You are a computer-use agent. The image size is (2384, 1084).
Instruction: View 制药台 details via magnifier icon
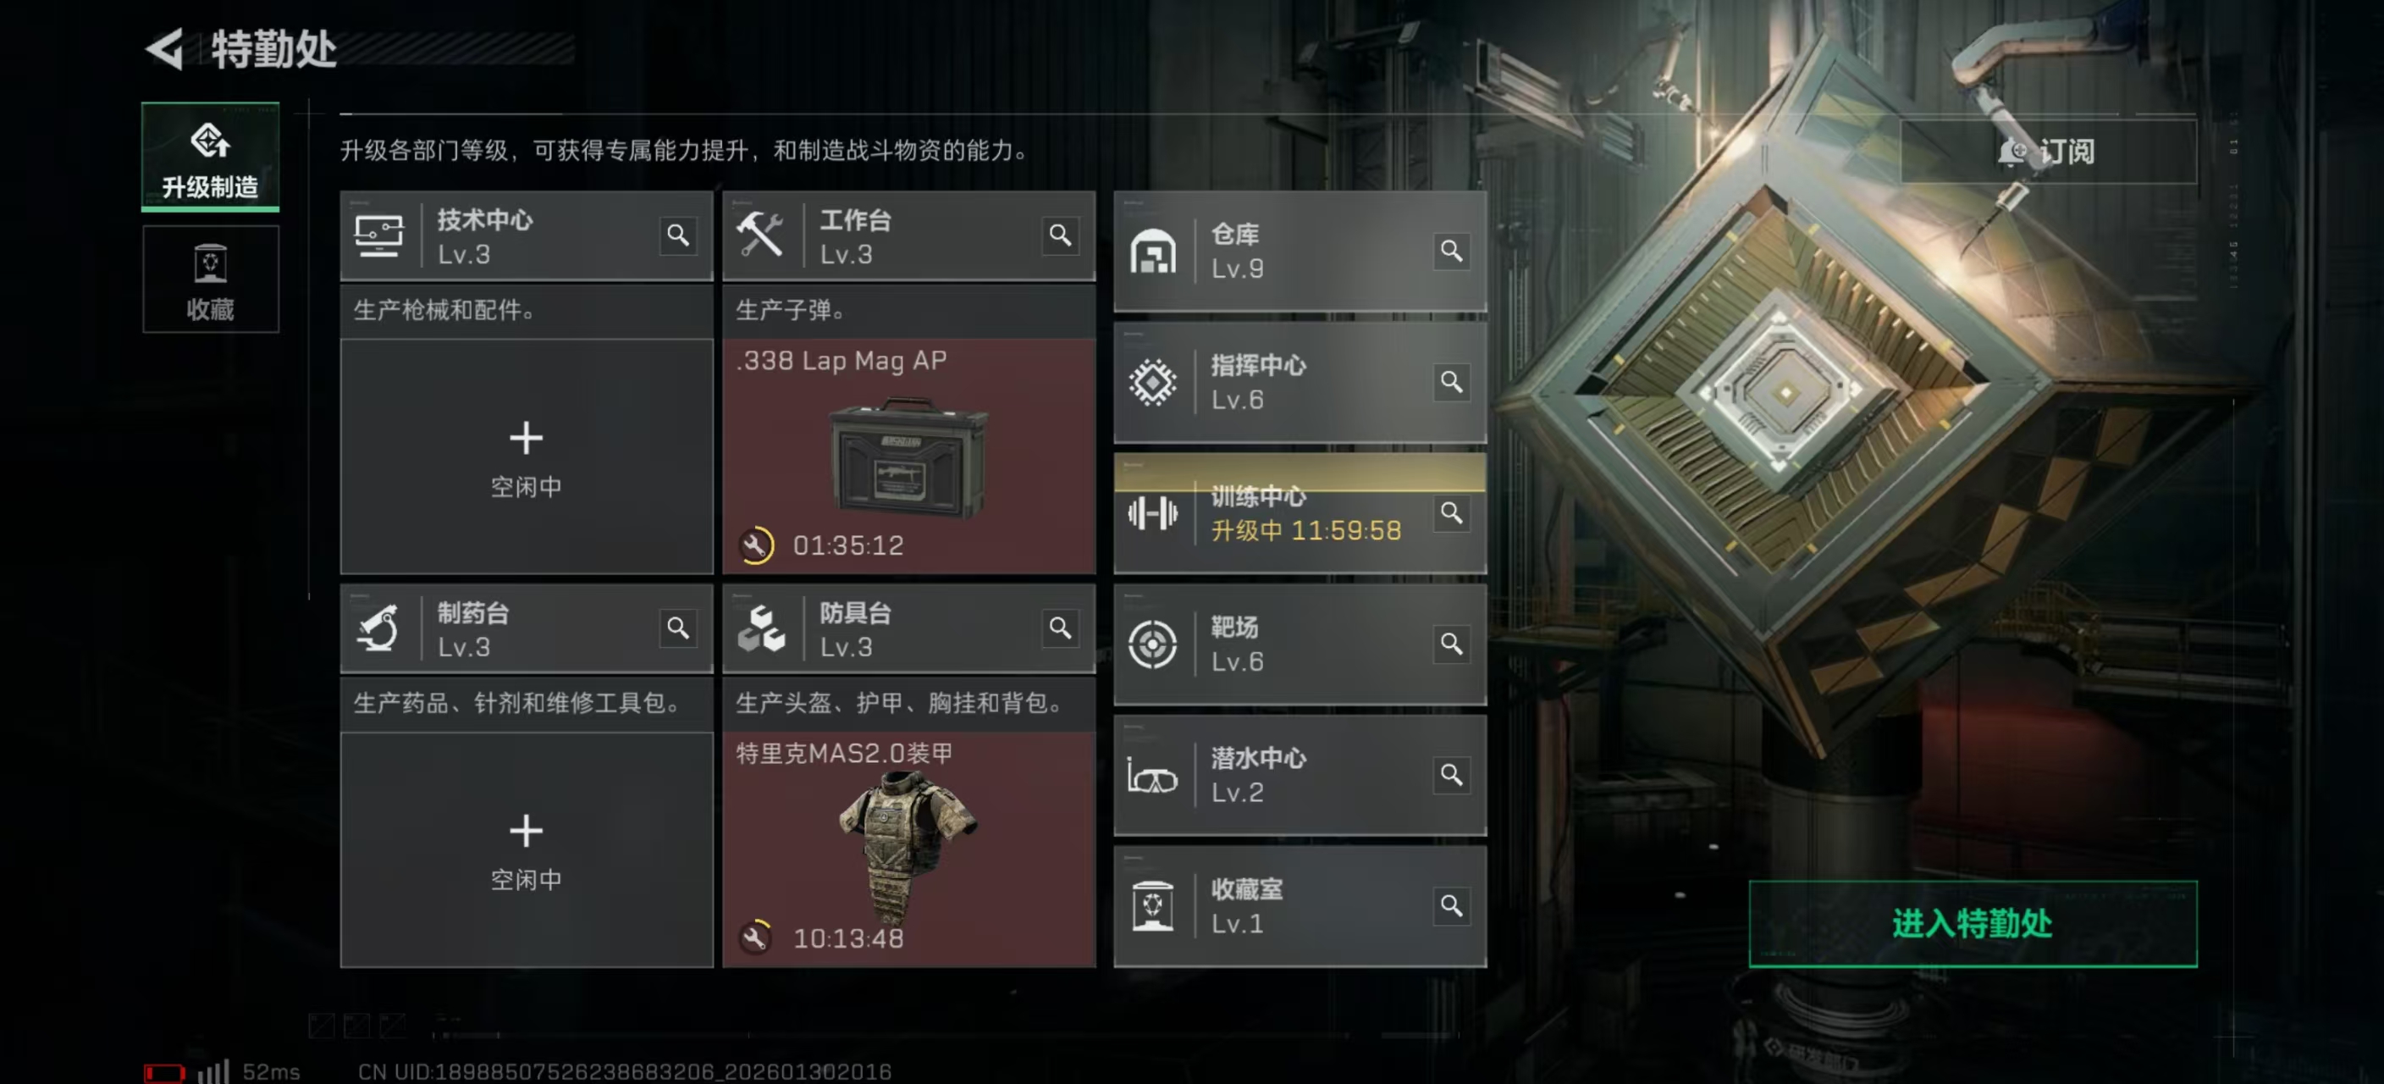[x=678, y=628]
